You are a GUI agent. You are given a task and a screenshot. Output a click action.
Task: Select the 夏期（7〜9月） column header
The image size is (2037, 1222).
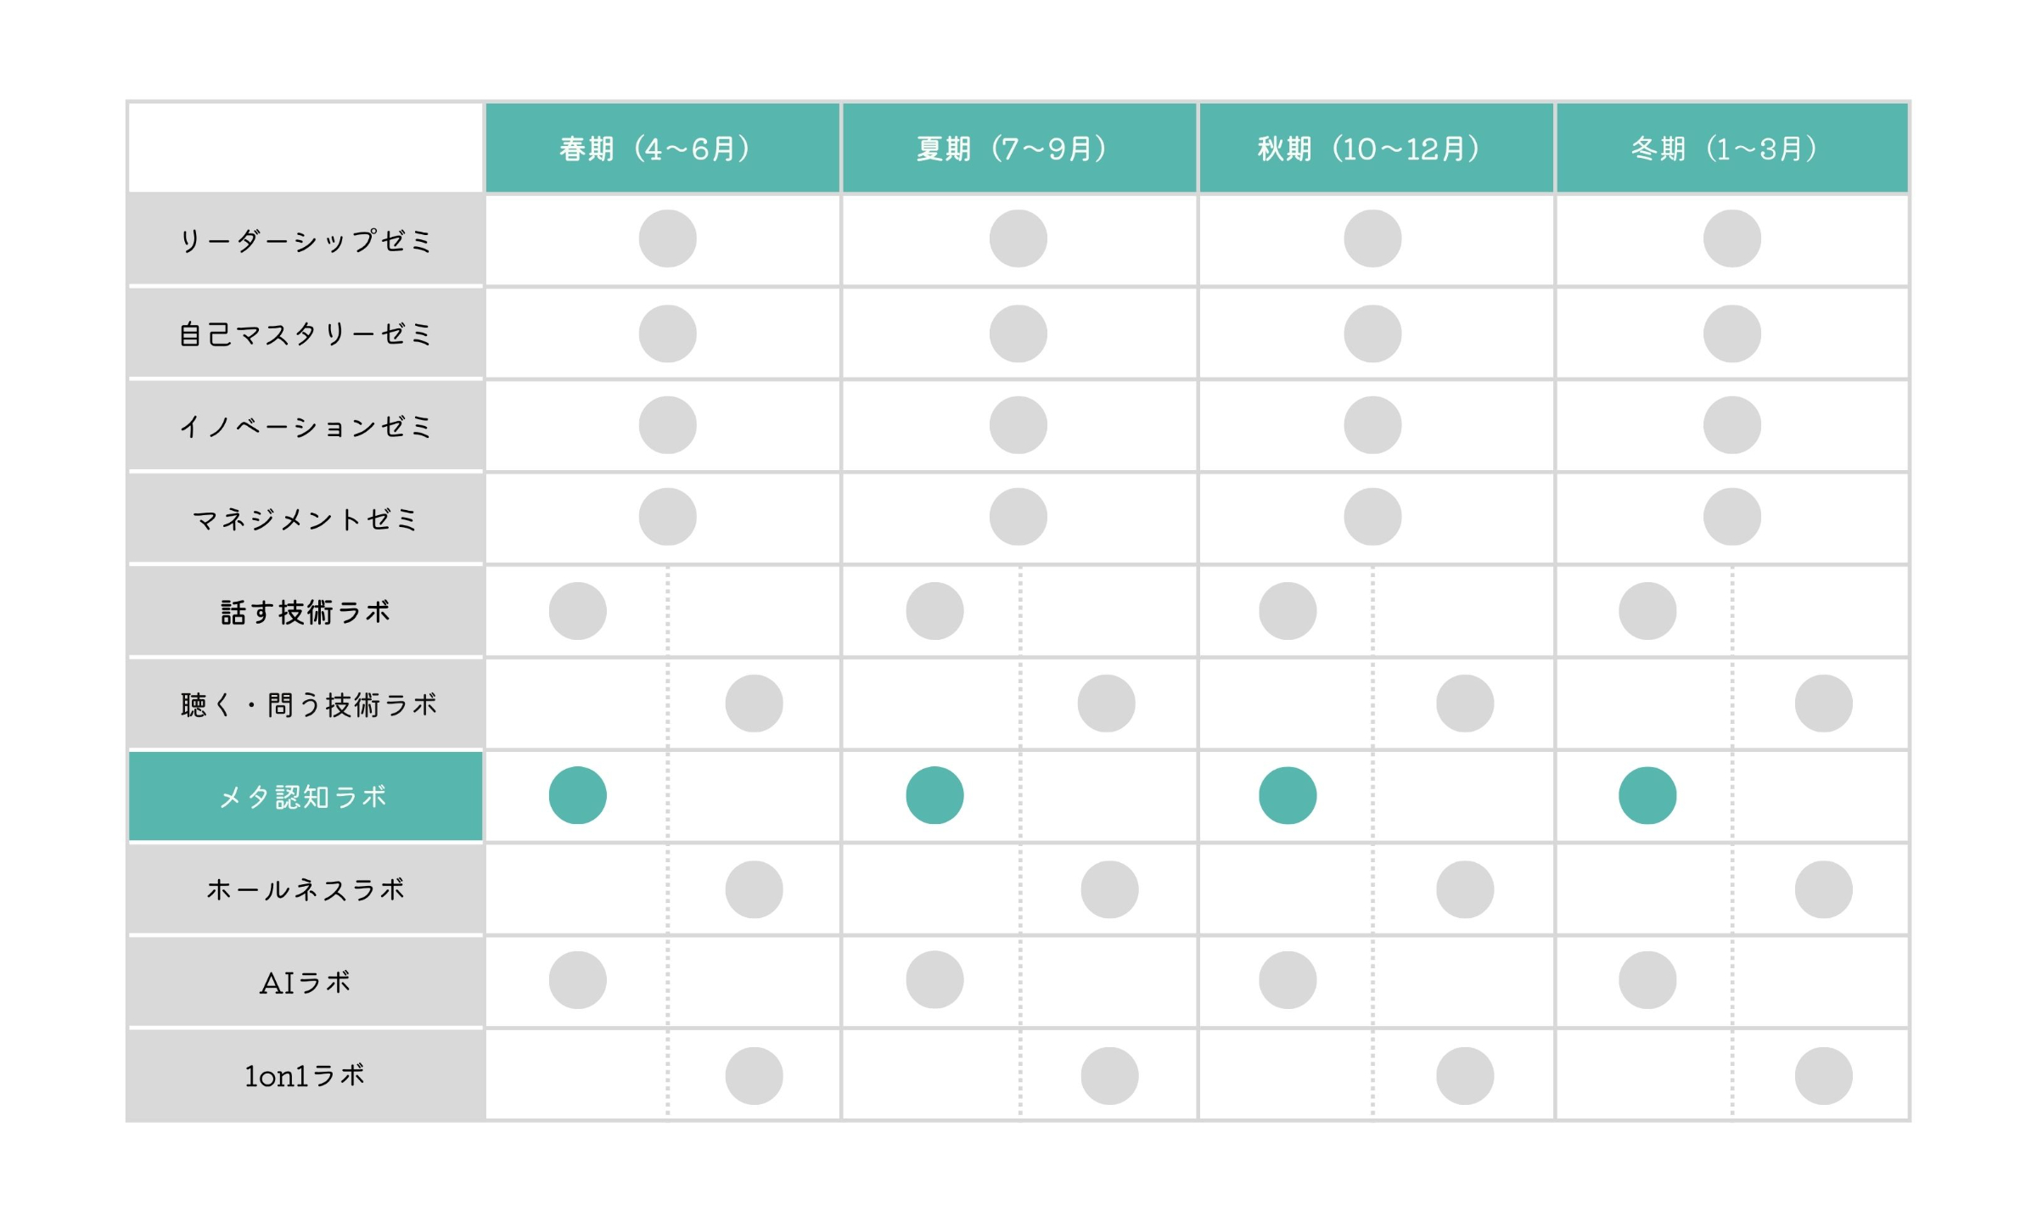pyautogui.click(x=1019, y=149)
